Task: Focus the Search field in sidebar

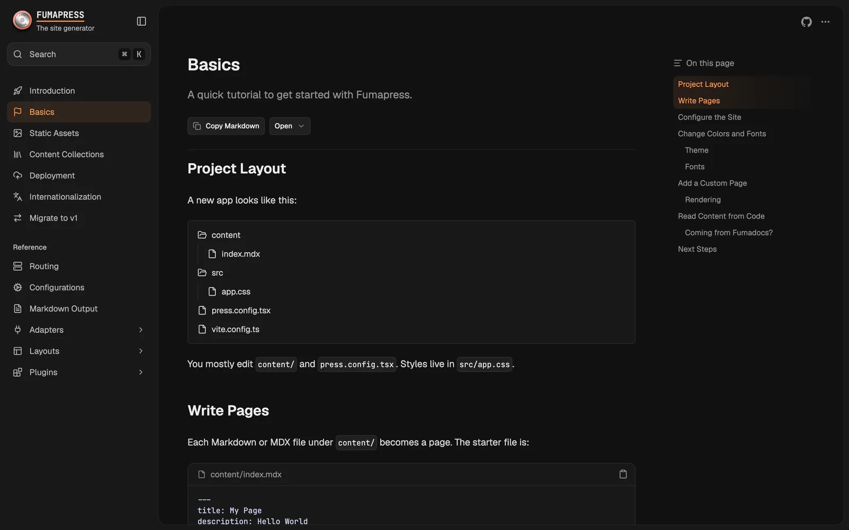Action: coord(79,54)
